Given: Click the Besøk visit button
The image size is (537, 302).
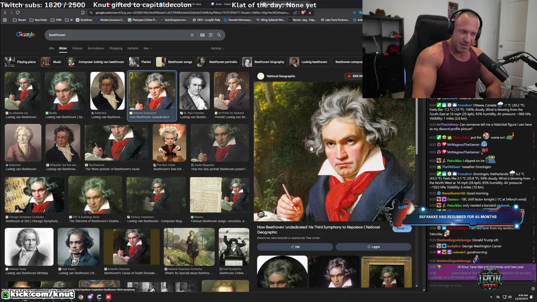Looking at the screenshot, I should click(x=402, y=228).
